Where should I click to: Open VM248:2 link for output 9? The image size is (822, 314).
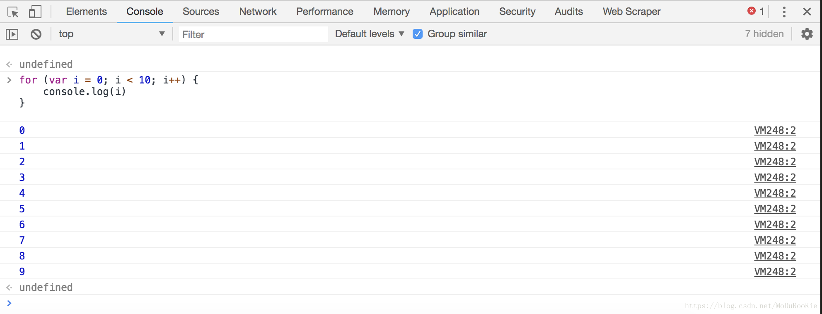(x=775, y=271)
